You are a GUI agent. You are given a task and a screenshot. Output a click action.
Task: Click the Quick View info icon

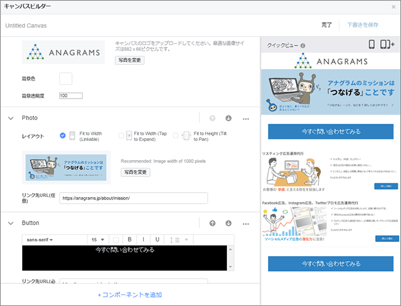coord(303,46)
